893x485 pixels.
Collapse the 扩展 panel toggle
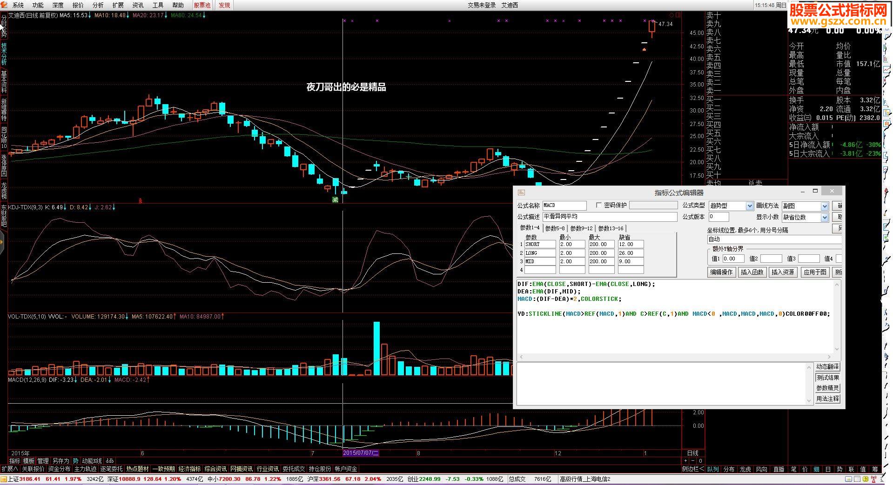click(x=10, y=469)
